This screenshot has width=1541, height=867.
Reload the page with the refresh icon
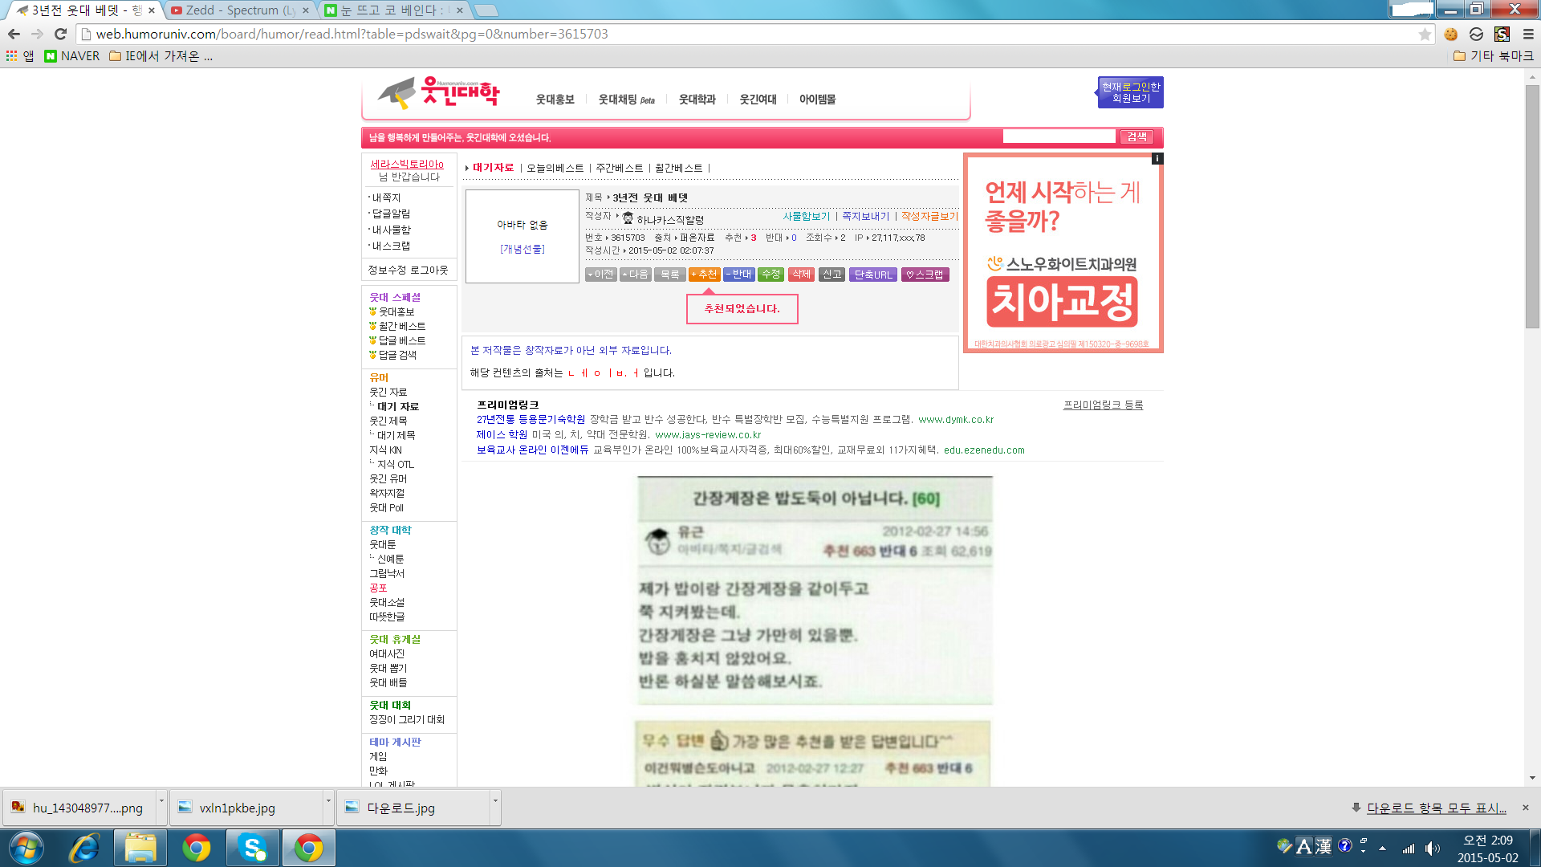pos(60,34)
